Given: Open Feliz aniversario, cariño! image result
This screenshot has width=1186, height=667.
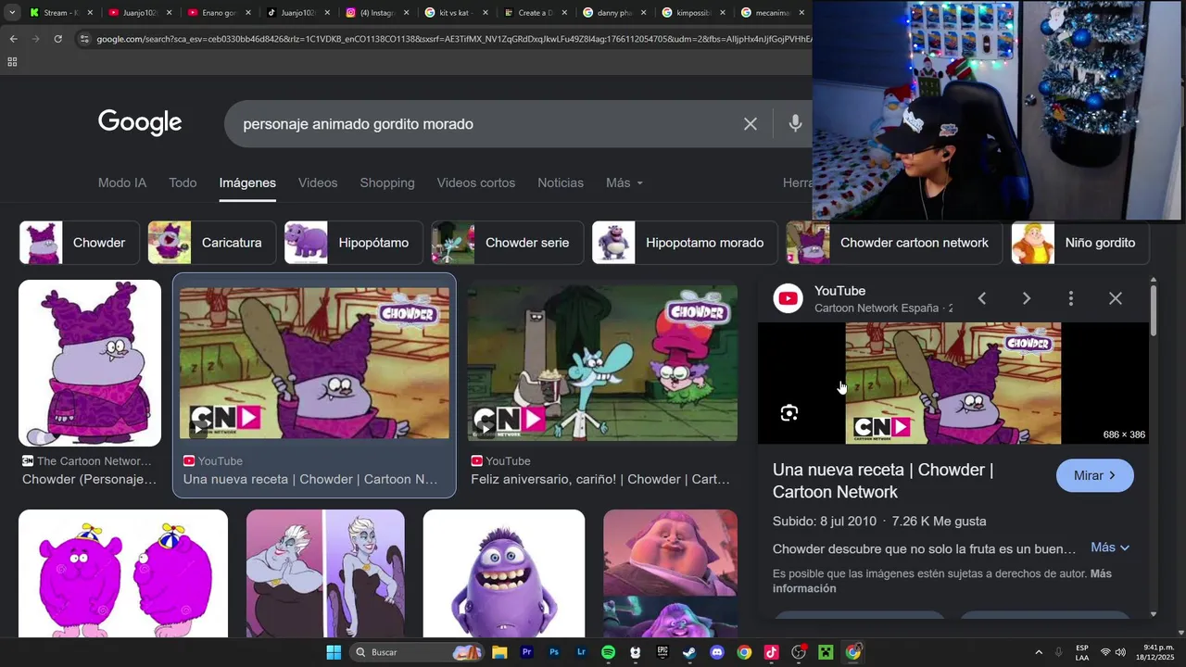Looking at the screenshot, I should point(602,363).
